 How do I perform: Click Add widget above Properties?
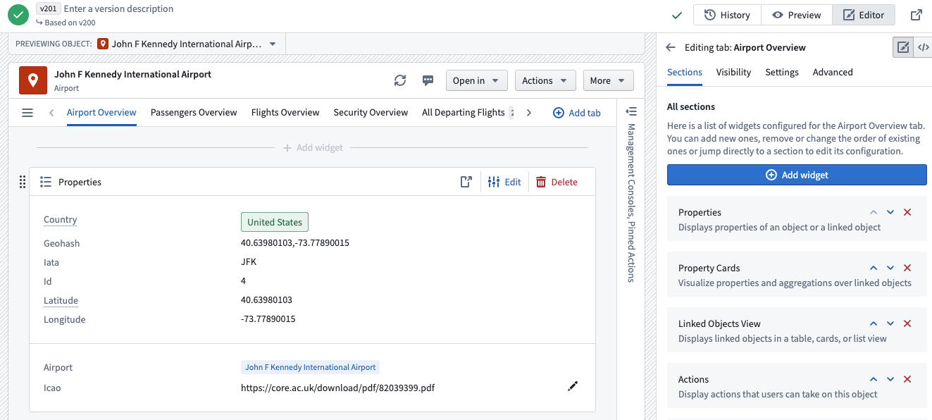tap(313, 148)
